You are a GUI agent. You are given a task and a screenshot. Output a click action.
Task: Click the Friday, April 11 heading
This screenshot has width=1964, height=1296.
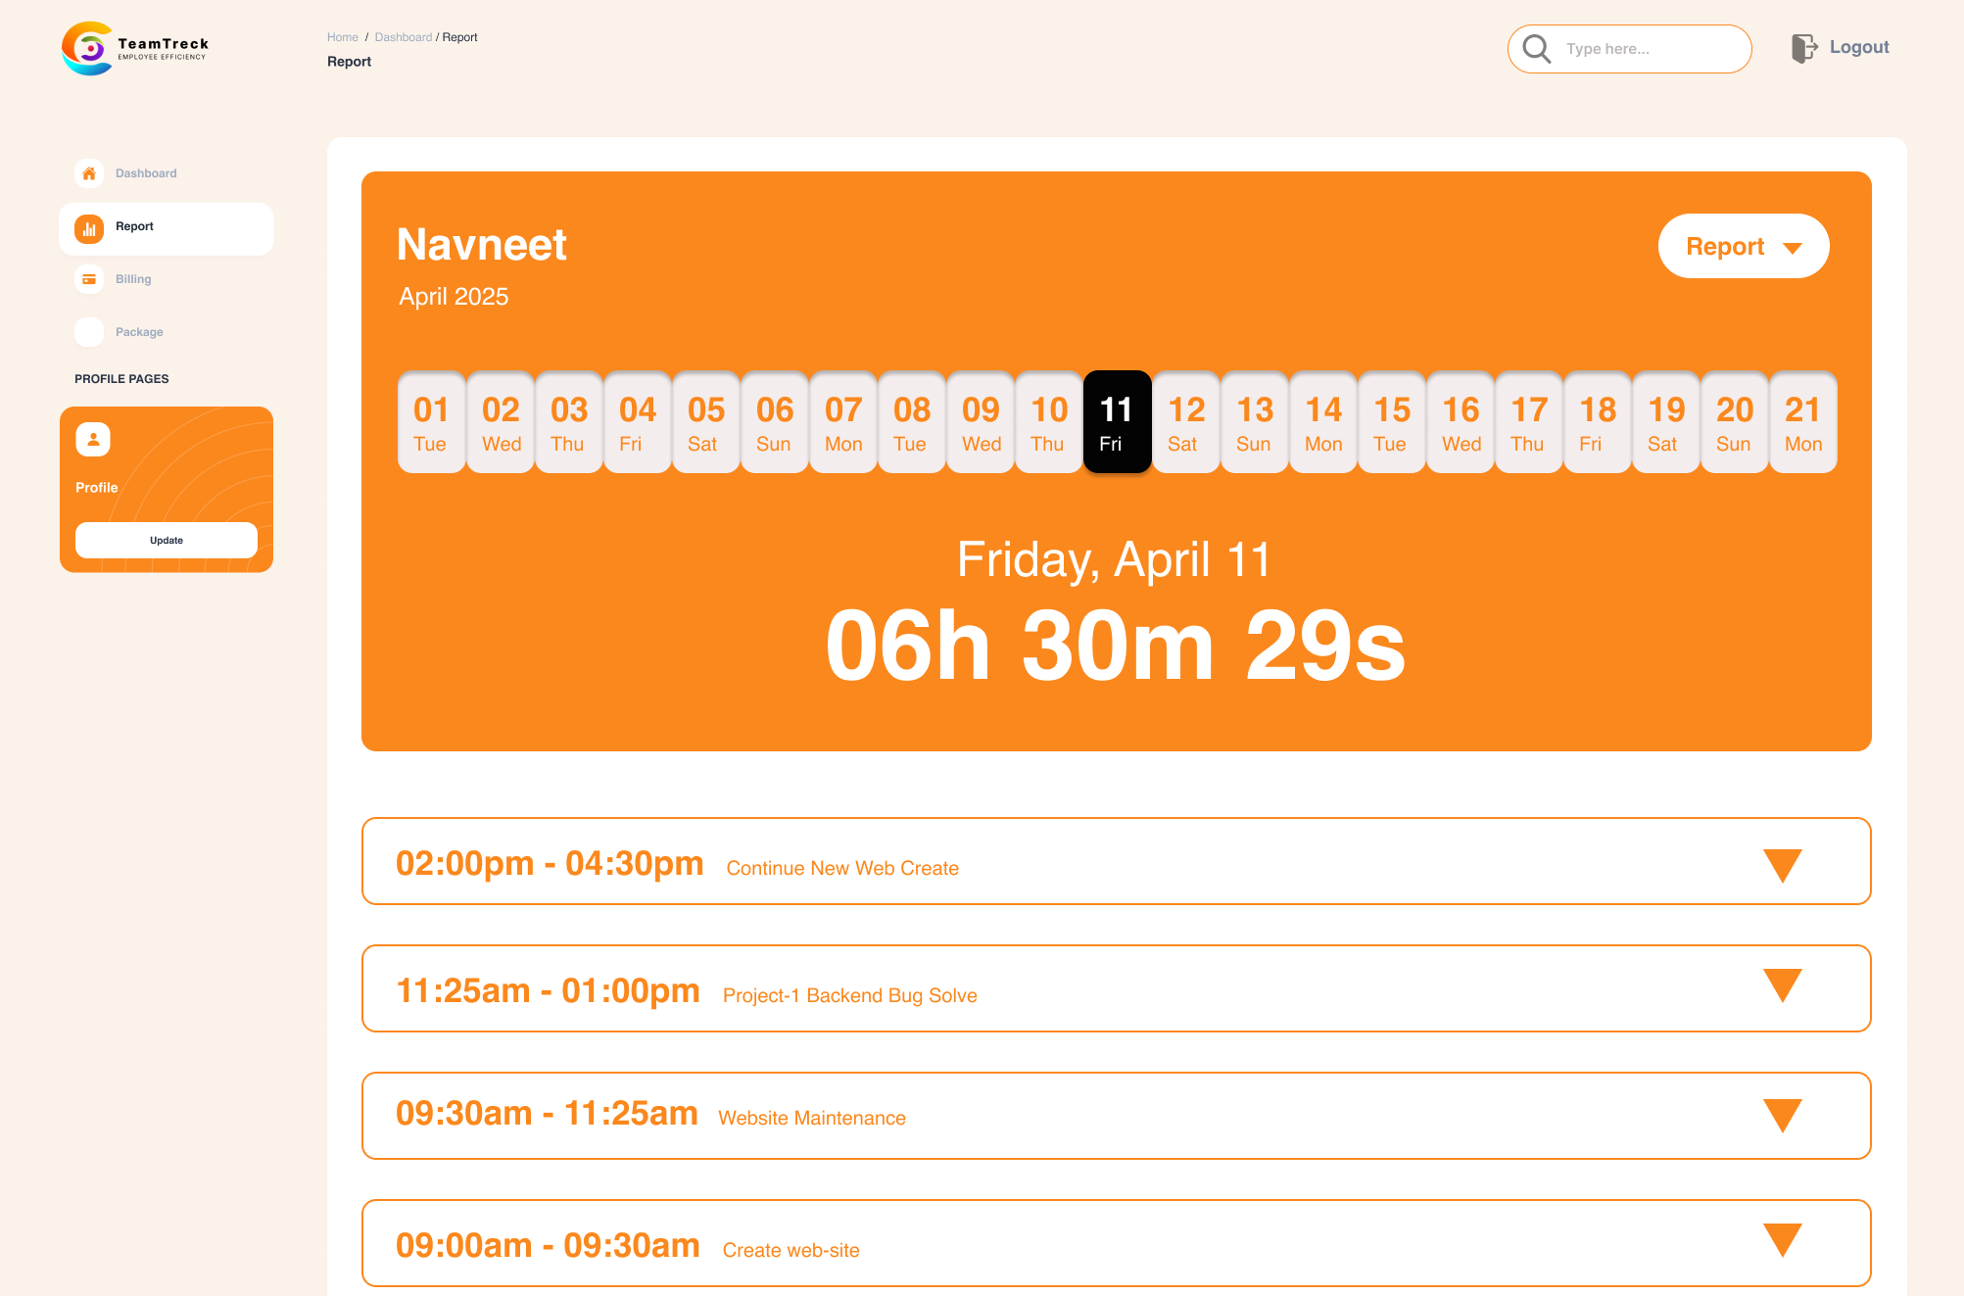(1114, 561)
